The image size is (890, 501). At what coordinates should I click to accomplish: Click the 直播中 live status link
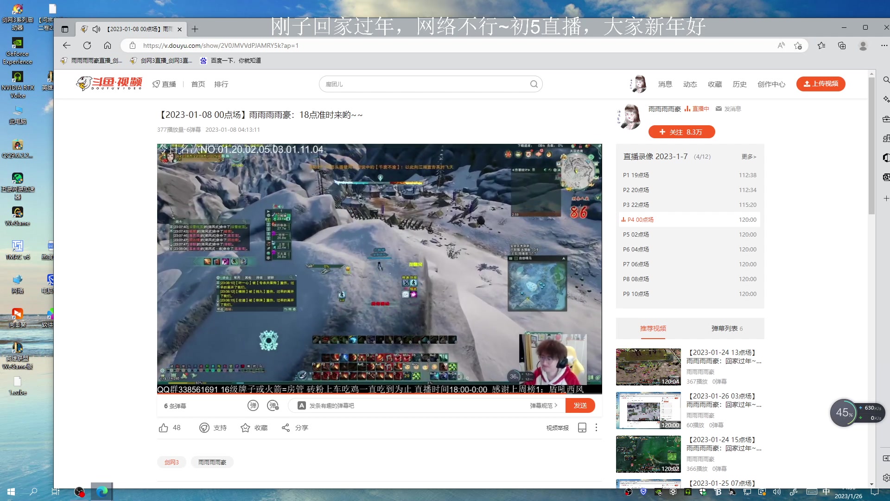coord(697,109)
